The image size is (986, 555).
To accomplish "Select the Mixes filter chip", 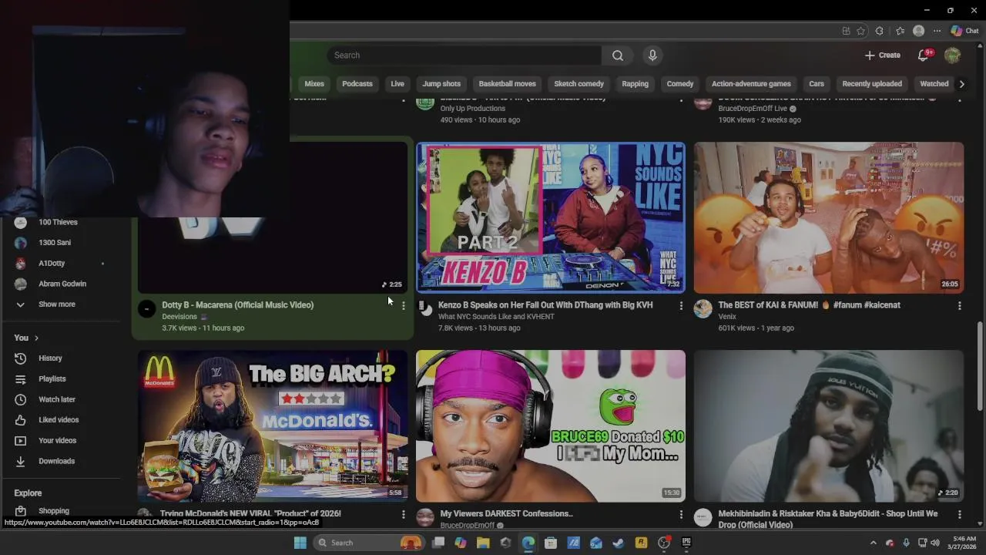I will pos(314,84).
